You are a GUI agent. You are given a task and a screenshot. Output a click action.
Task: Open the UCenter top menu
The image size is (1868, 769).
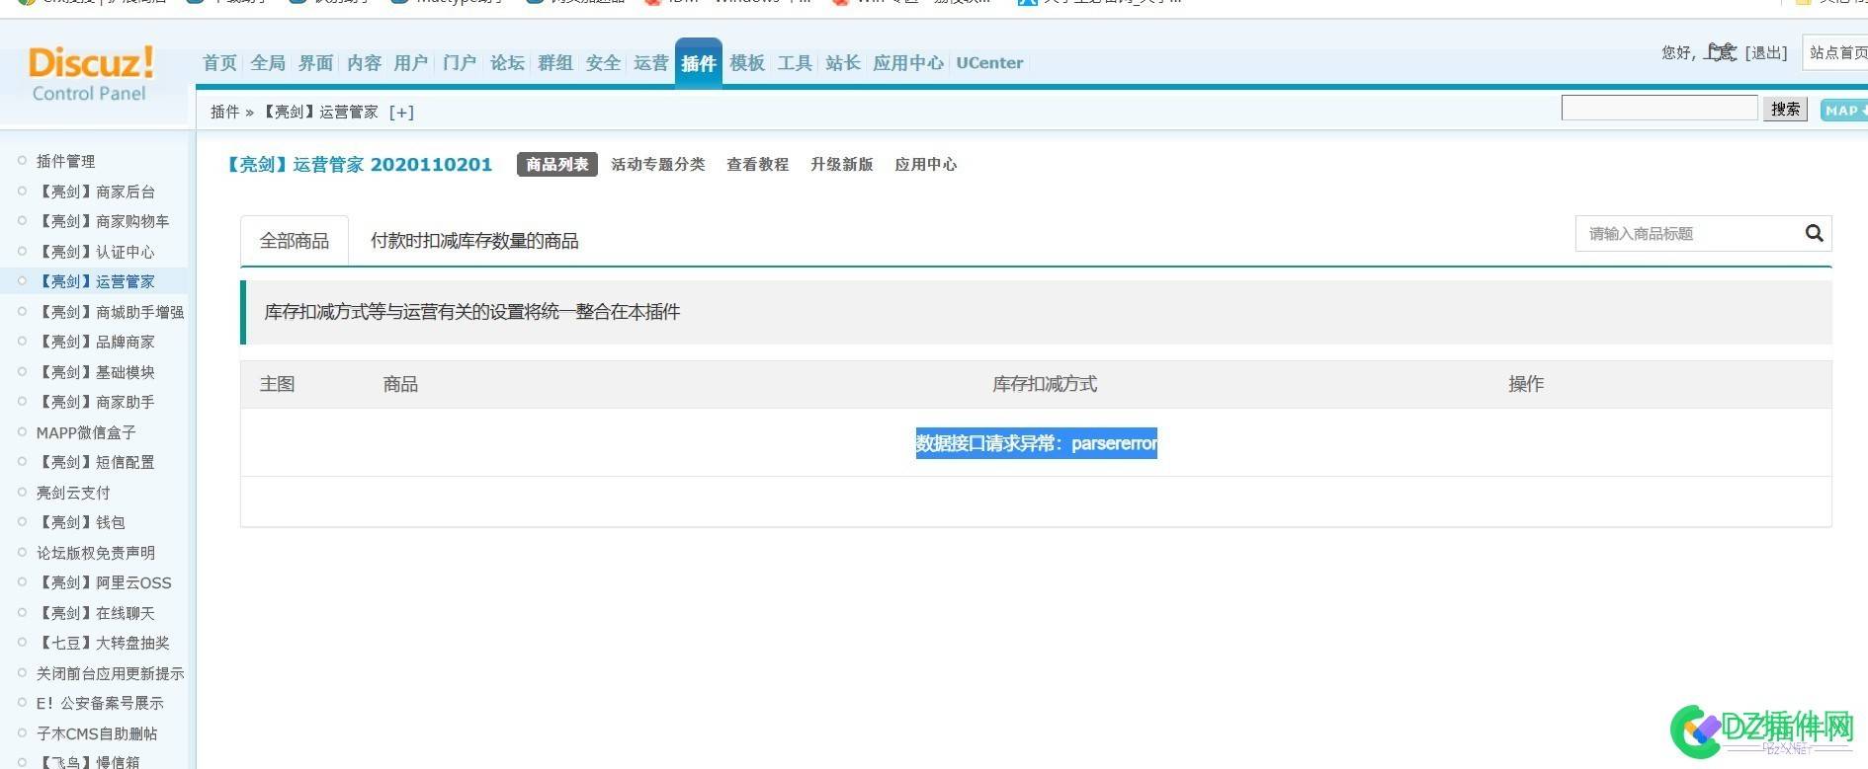989,63
